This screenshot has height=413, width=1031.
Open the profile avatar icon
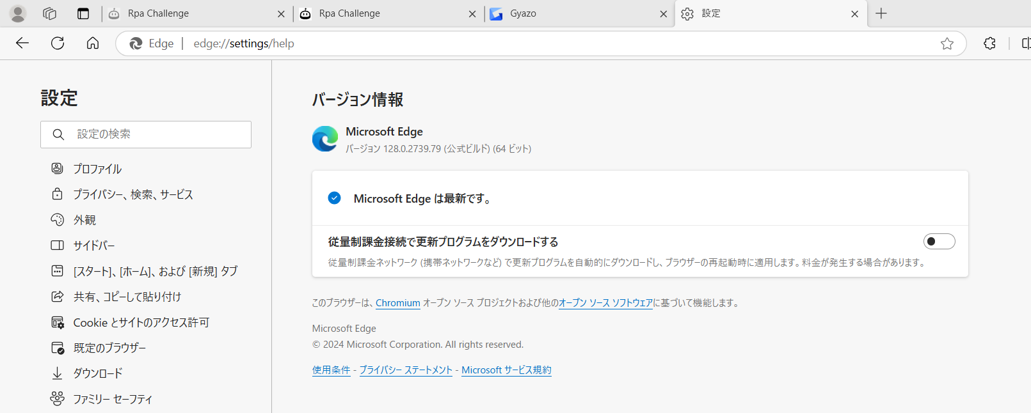pos(18,13)
